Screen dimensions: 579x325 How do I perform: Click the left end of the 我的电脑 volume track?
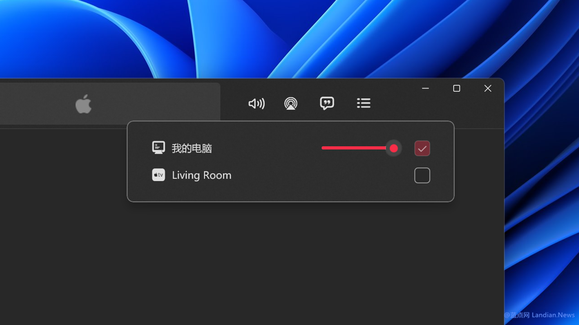coord(324,148)
